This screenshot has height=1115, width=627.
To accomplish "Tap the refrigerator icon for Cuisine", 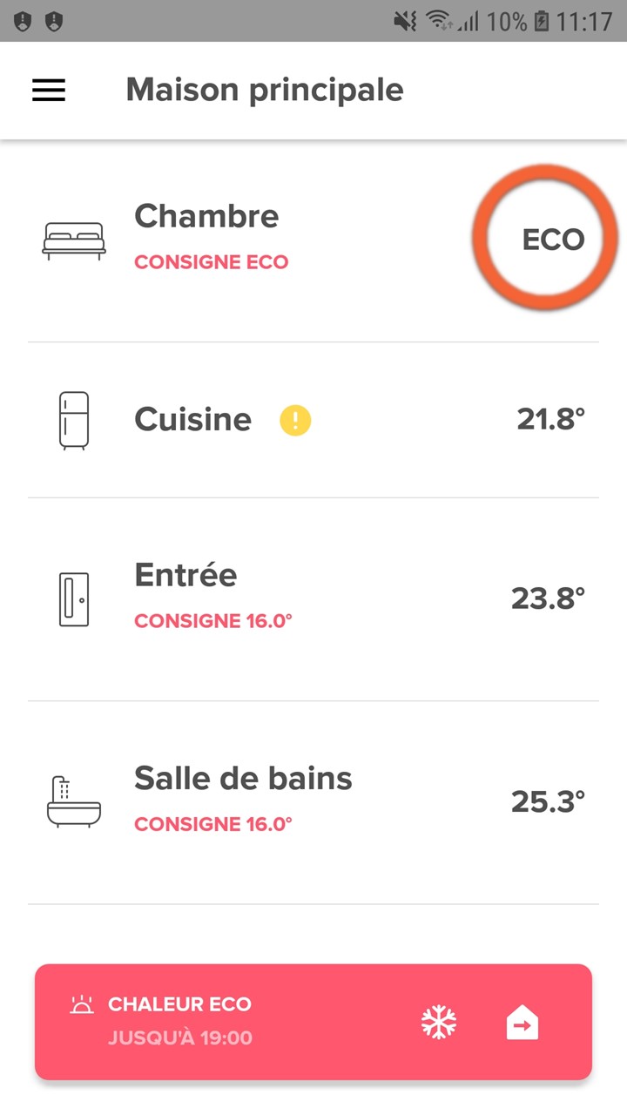I will click(74, 421).
